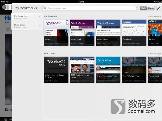The image size is (162, 121).
Task: Tap the tabs icon at bottom left
Action: tap(6, 119)
